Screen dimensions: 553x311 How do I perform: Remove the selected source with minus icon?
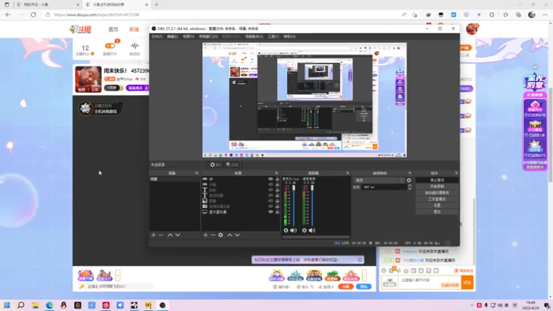point(213,235)
